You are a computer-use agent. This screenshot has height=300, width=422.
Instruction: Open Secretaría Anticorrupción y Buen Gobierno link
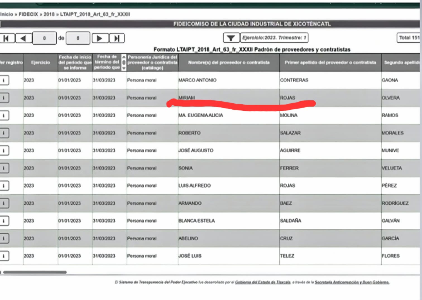coord(352,282)
